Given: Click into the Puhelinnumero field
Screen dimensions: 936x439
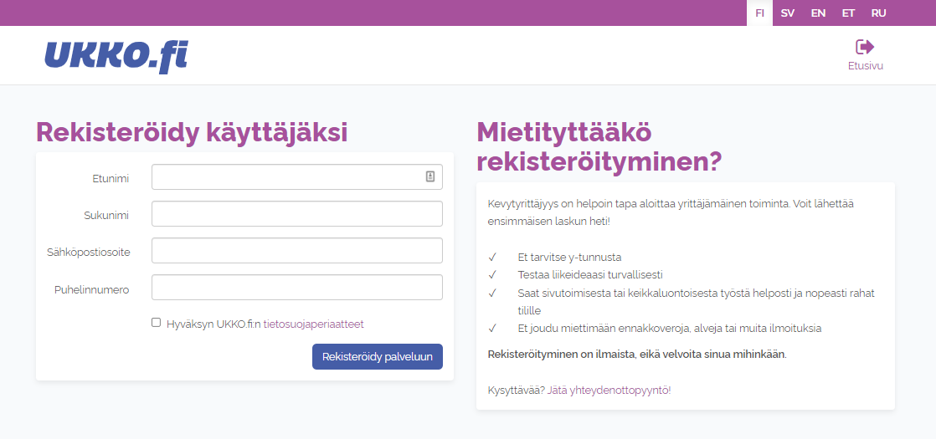Looking at the screenshot, I should pyautogui.click(x=296, y=287).
